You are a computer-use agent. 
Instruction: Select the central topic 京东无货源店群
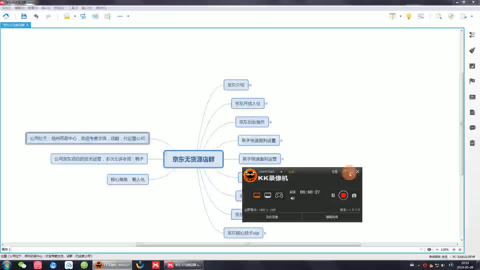(193, 159)
